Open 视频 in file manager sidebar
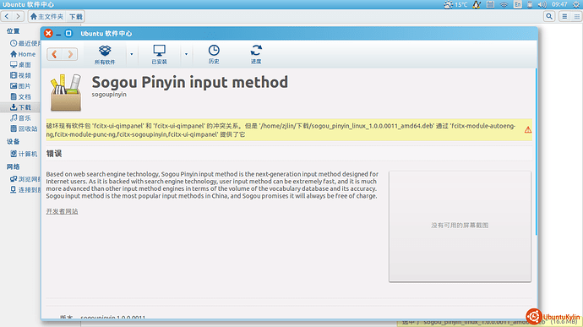This screenshot has width=583, height=327. tap(20, 75)
